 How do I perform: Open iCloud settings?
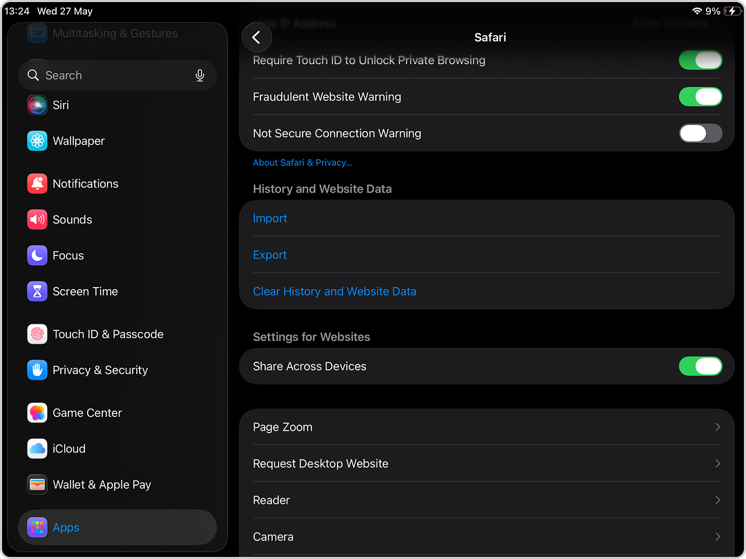(x=117, y=449)
